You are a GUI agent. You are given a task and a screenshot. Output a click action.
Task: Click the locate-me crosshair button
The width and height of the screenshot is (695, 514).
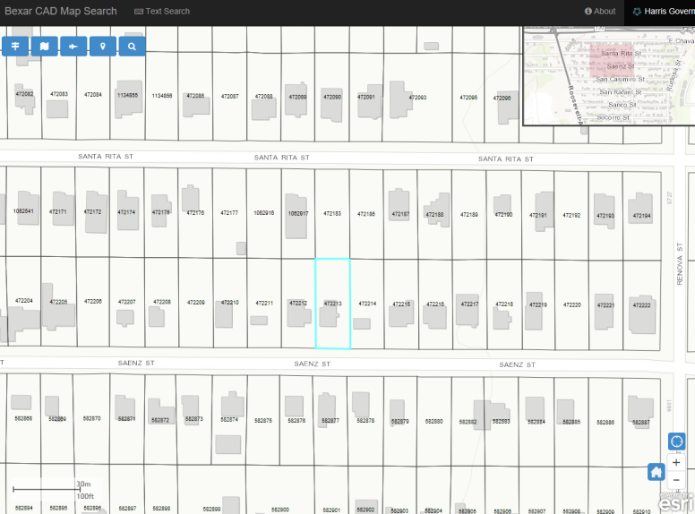pos(676,442)
